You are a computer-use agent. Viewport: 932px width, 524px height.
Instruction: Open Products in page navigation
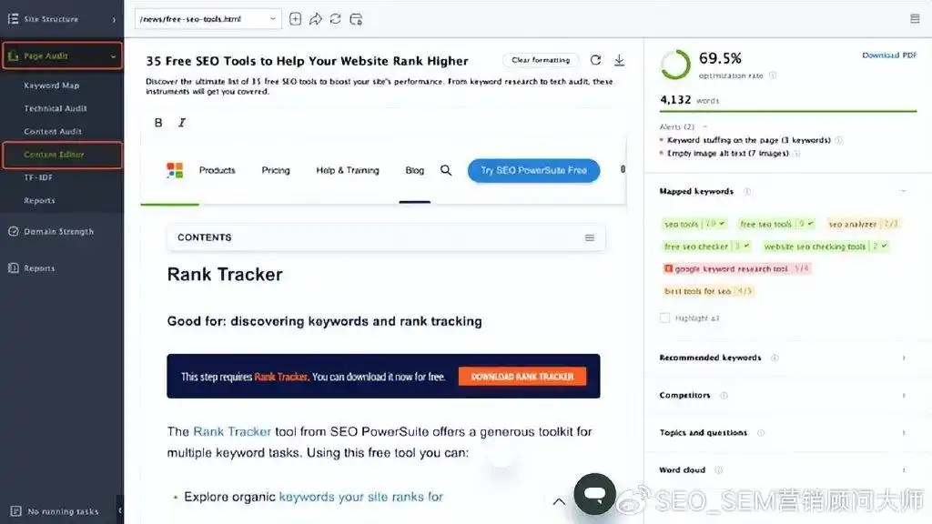pos(217,170)
